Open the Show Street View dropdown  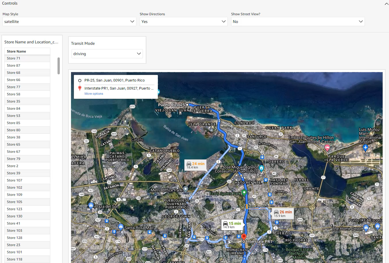[298, 22]
